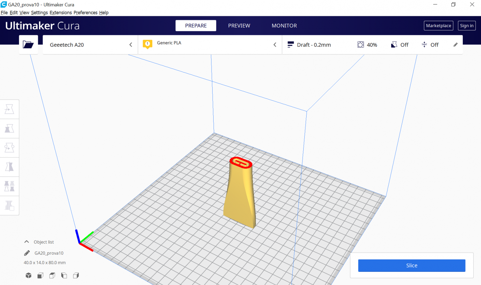This screenshot has height=285, width=481.
Task: Open Per Model Settings tool
Action: coord(9,186)
